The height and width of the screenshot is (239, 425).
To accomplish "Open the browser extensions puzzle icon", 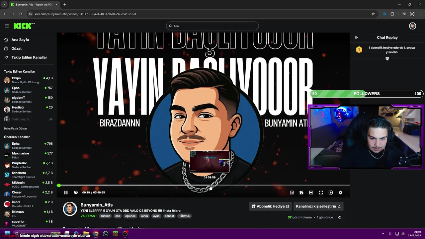I will [392, 14].
